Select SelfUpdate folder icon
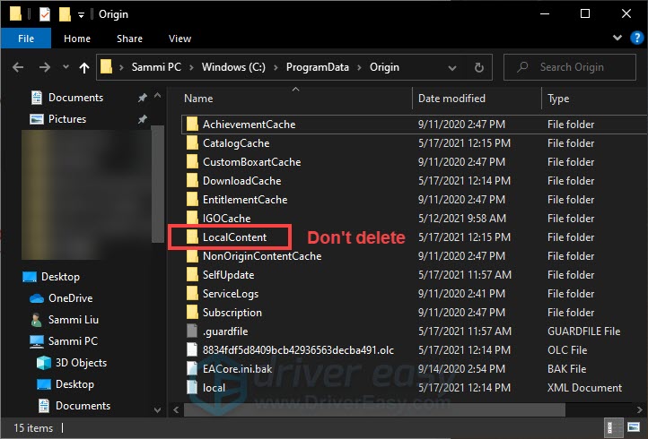 tap(192, 274)
